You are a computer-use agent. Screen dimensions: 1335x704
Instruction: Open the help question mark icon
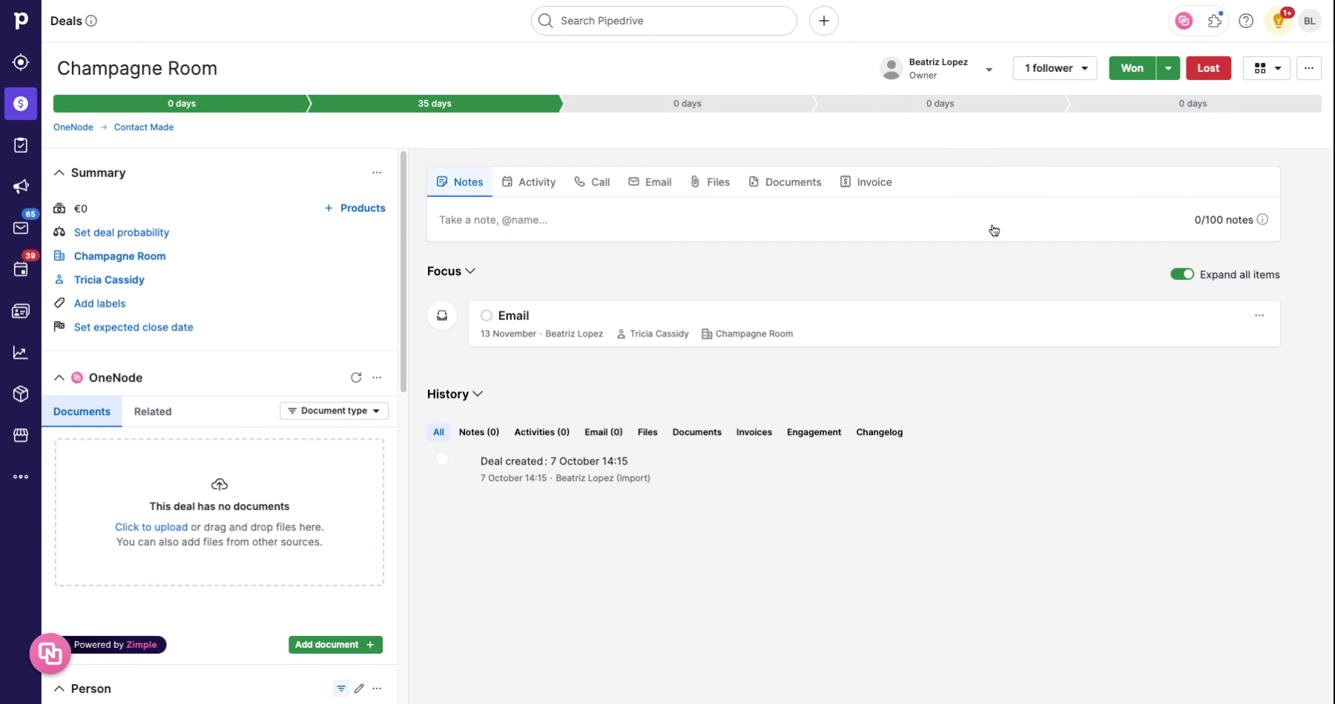tap(1246, 21)
